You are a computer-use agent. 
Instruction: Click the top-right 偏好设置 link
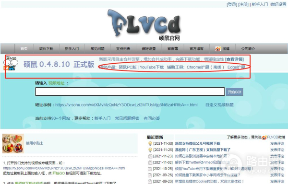(x=278, y=4)
